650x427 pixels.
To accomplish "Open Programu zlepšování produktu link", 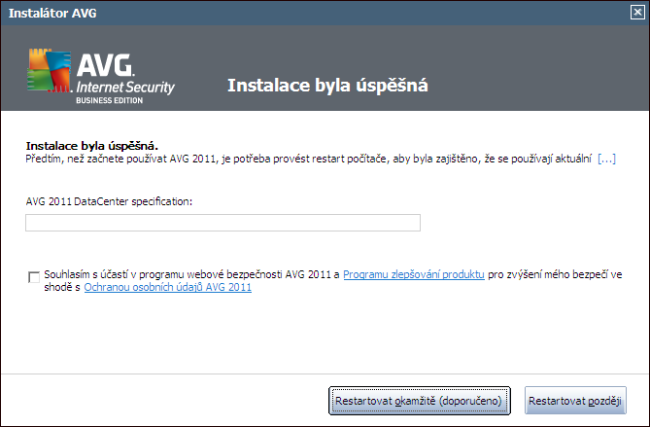I will (x=414, y=274).
